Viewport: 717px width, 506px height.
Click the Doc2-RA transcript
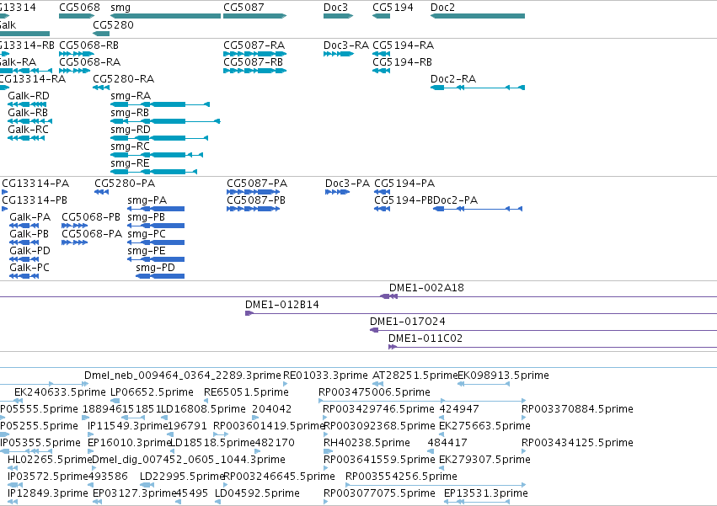tap(478, 88)
